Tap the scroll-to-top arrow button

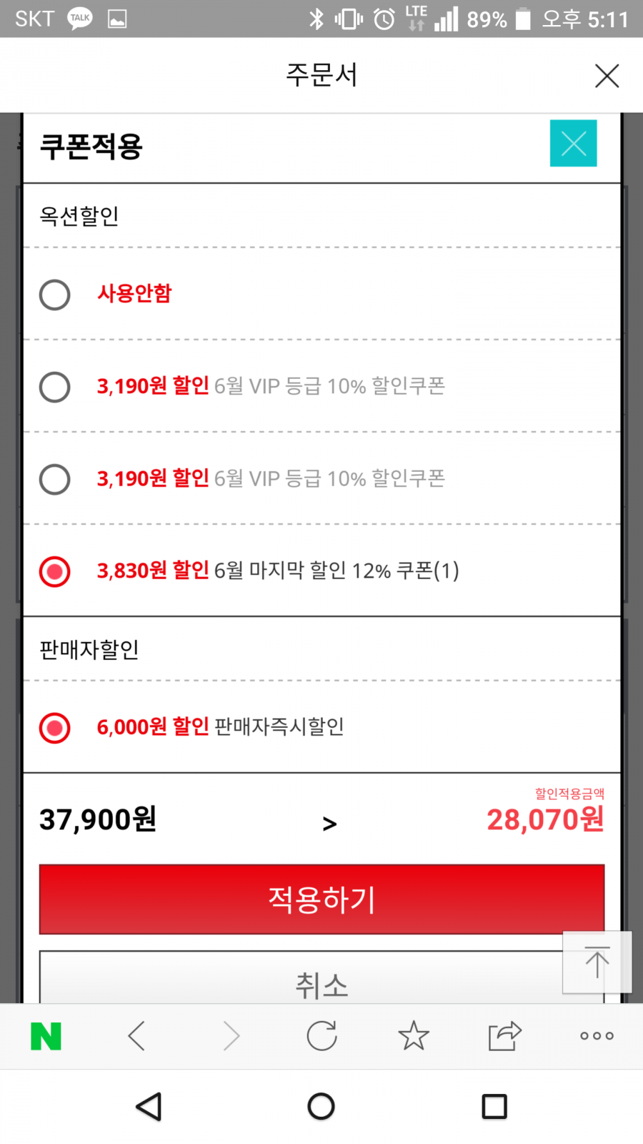point(597,962)
